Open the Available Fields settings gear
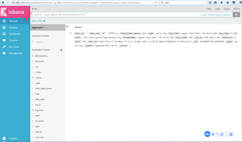Viewport: 242px width, 142px height. pyautogui.click(x=61, y=50)
